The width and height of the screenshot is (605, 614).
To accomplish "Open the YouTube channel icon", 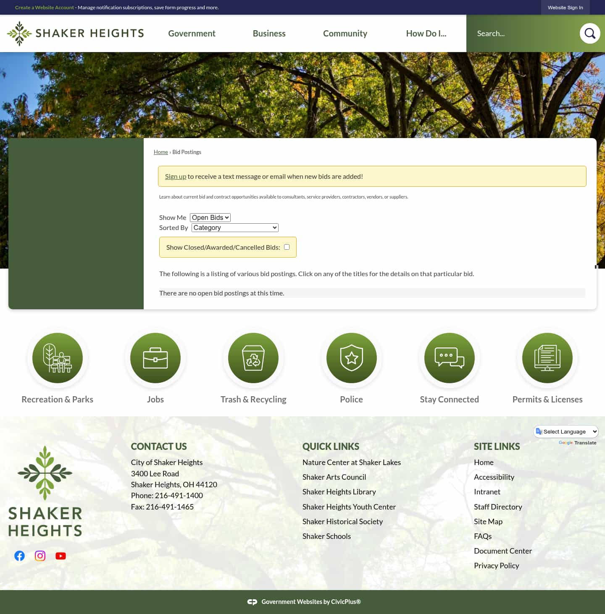I will [x=60, y=555].
